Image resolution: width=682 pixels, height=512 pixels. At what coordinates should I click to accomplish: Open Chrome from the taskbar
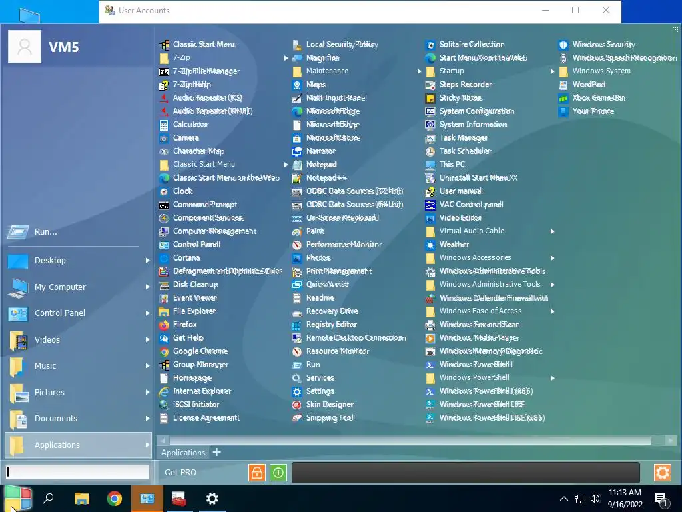coord(115,499)
